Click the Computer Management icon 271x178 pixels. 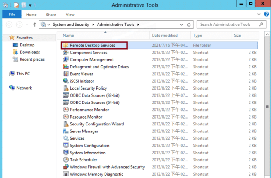(x=66, y=59)
